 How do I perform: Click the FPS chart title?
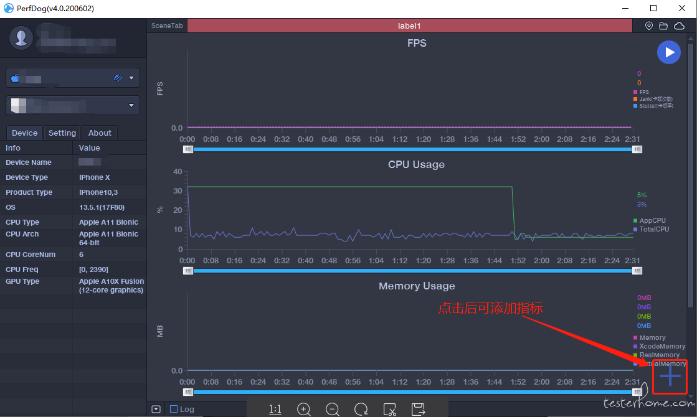(417, 43)
